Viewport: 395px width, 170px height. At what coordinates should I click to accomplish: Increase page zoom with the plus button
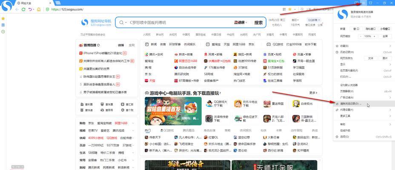374,37
